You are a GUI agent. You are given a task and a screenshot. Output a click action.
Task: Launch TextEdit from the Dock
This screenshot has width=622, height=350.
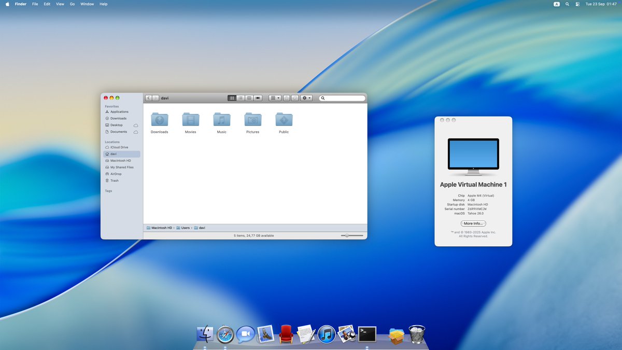point(306,334)
